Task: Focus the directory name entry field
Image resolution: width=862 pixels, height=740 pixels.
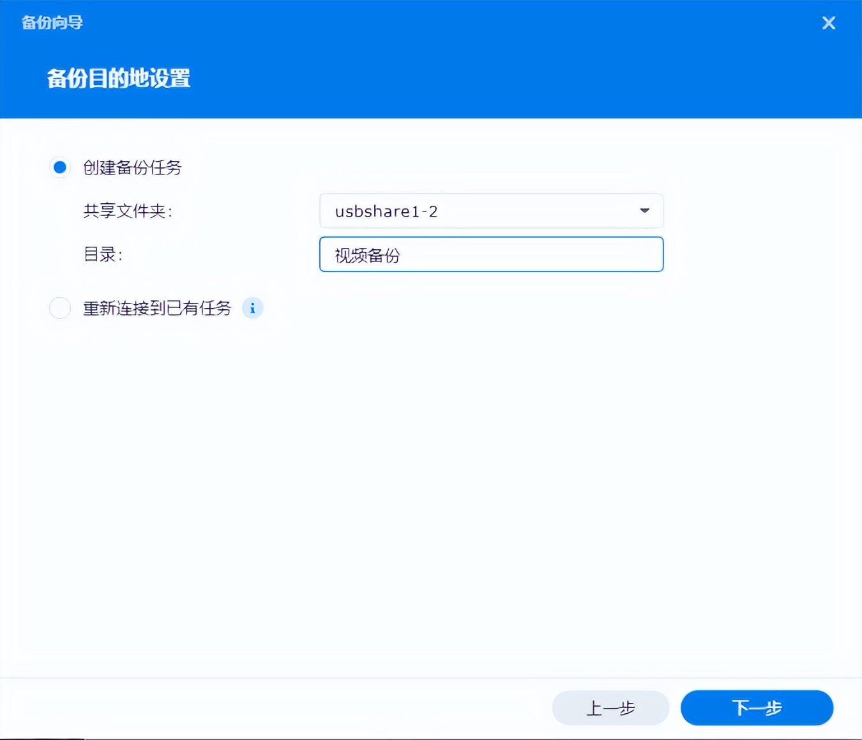Action: pyautogui.click(x=491, y=254)
